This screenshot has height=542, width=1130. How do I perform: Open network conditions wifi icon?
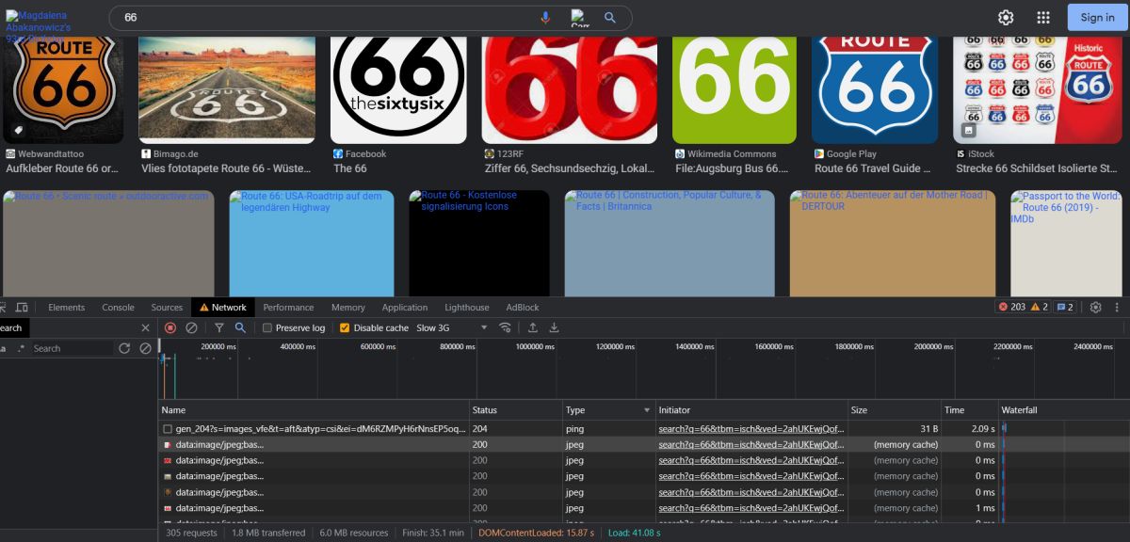(x=506, y=327)
